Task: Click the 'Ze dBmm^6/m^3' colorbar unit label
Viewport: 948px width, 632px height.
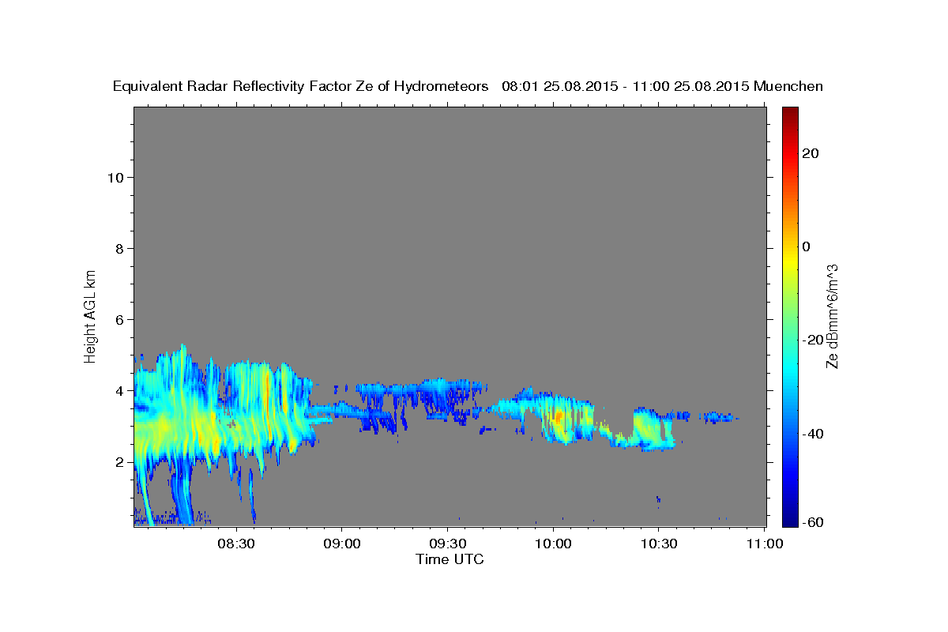Action: [x=832, y=316]
